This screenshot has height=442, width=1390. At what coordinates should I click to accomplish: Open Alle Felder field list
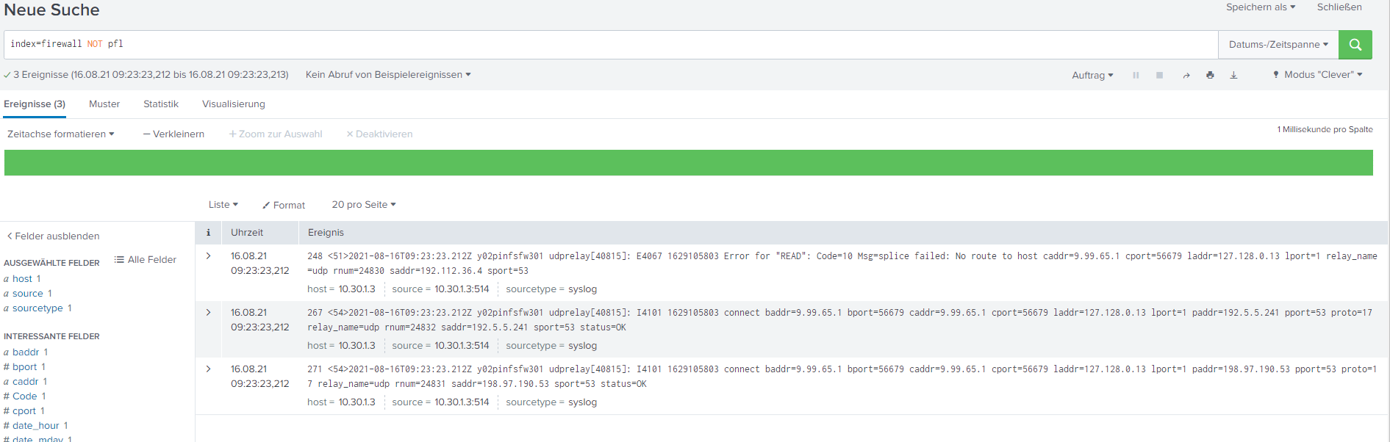coord(146,260)
